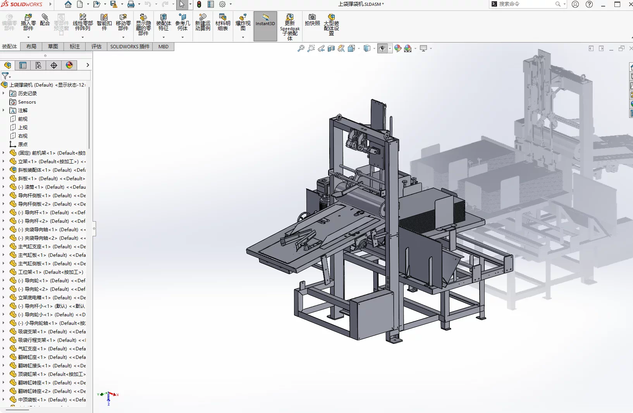This screenshot has height=413, width=633.
Task: Open Help with the question mark icon
Action: pyautogui.click(x=589, y=4)
